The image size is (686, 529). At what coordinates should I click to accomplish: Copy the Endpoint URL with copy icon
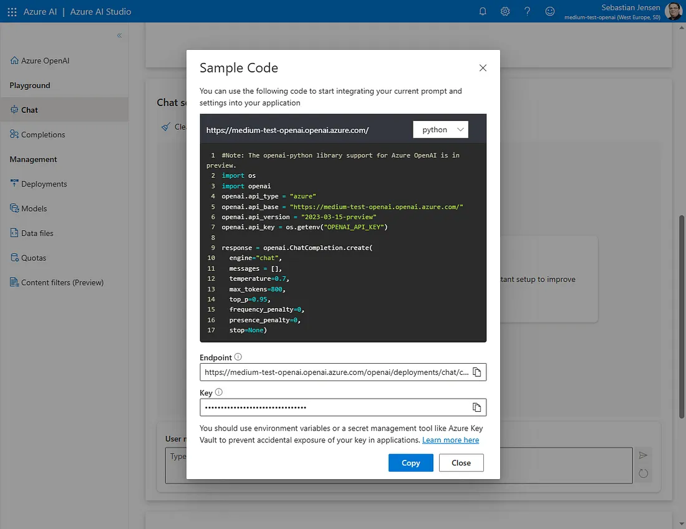click(x=476, y=372)
